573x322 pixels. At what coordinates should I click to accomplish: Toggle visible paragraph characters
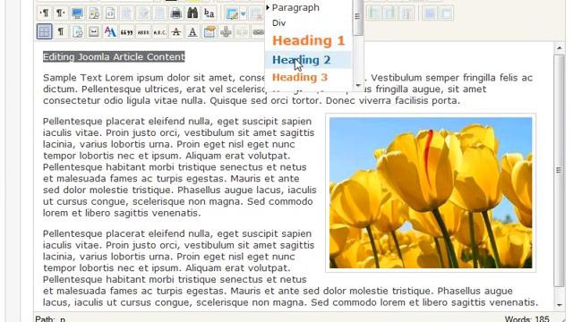[61, 32]
